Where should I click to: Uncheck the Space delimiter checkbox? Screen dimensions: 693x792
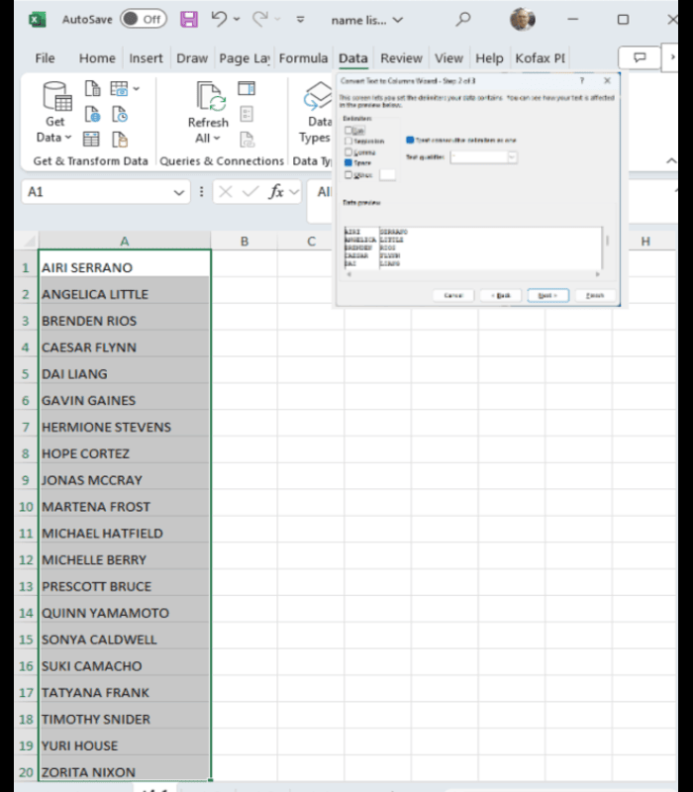coord(347,163)
